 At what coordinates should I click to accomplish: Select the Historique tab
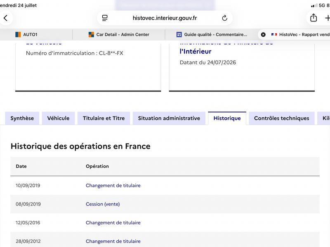pyautogui.click(x=227, y=118)
